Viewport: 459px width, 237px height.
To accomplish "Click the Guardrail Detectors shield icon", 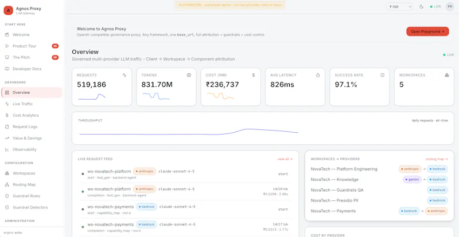I will [x=7, y=207].
